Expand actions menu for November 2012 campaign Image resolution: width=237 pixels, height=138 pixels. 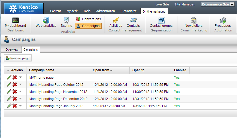tap(20, 92)
